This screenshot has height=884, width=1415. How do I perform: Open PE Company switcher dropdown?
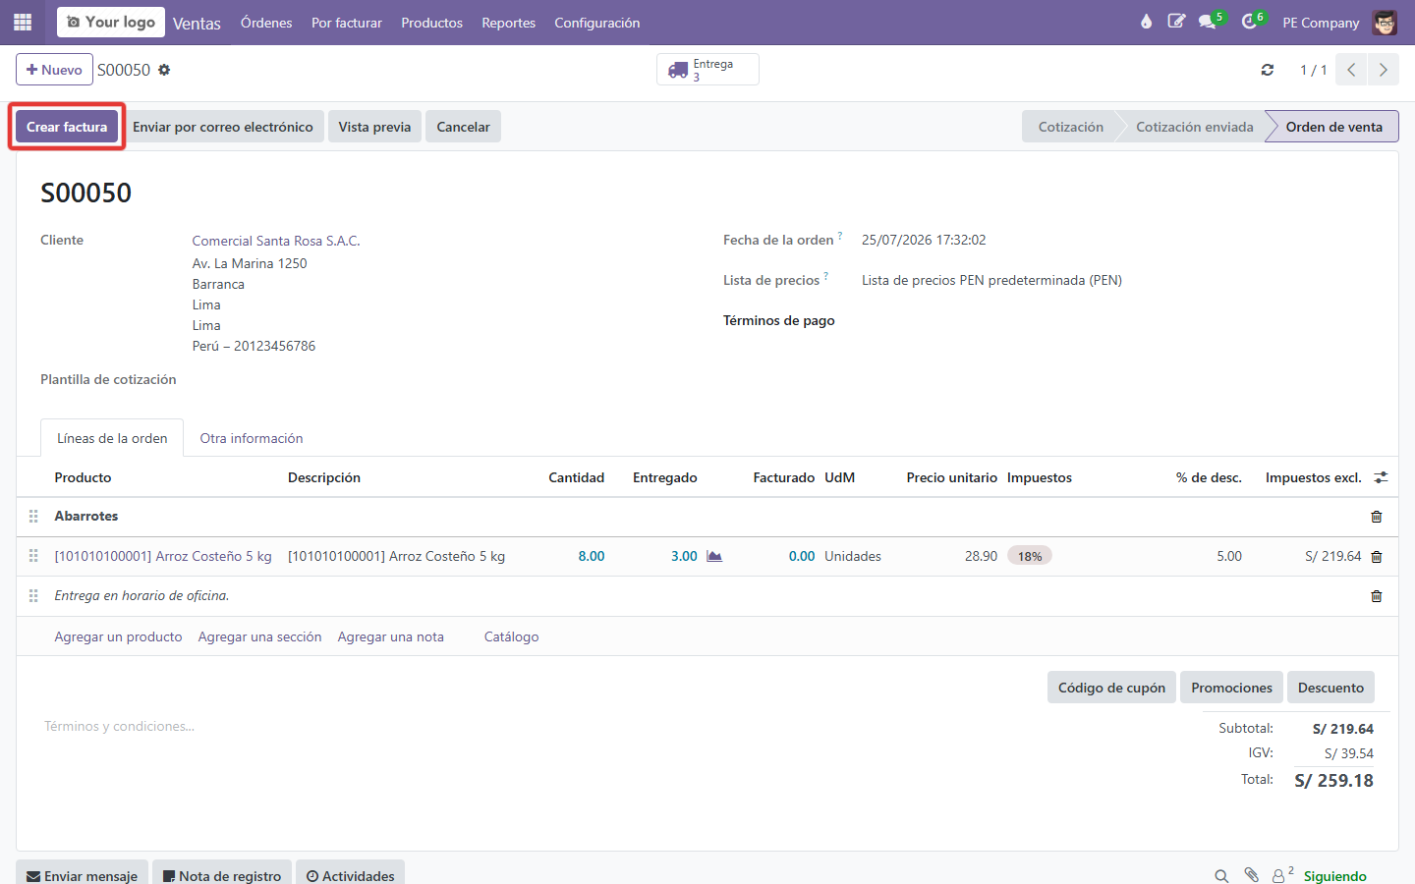point(1321,23)
